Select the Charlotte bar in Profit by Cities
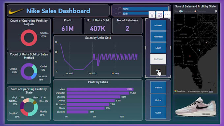This screenshot has width=224, height=126. coord(94,97)
